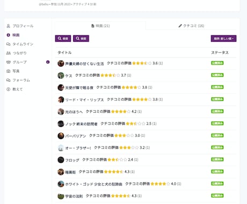The height and width of the screenshot is (204, 247).
Task: Open the 暗黒街 title link
Action: click(x=70, y=172)
